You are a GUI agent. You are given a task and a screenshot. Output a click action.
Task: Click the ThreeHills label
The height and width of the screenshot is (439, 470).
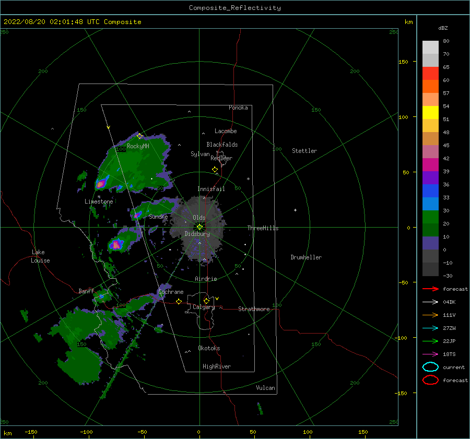click(263, 228)
